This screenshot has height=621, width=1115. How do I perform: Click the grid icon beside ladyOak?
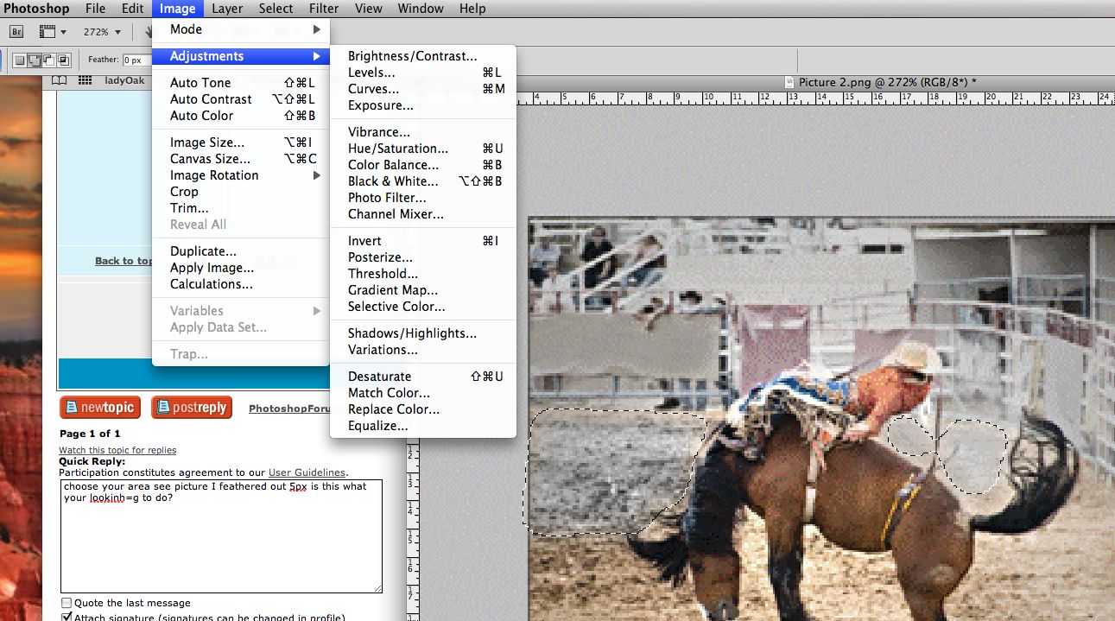[x=85, y=80]
